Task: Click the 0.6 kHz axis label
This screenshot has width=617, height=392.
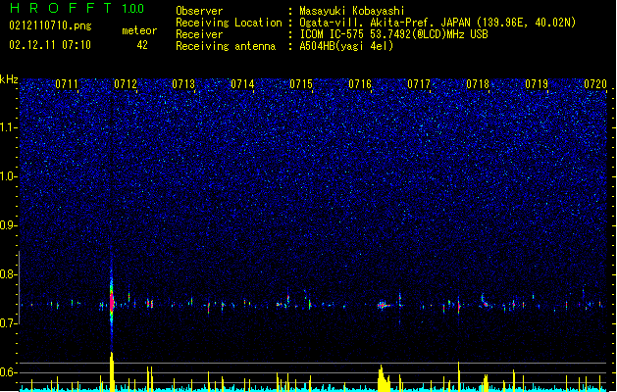Action: (x=8, y=372)
